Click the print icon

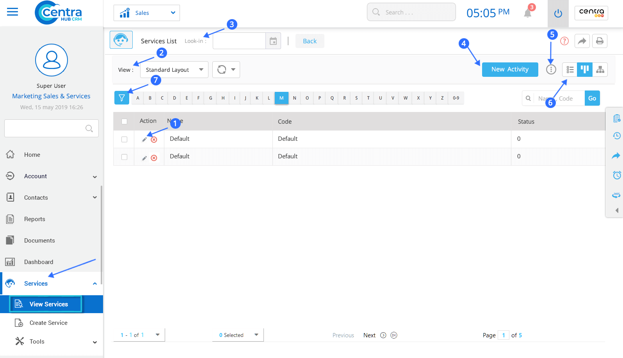pos(600,41)
